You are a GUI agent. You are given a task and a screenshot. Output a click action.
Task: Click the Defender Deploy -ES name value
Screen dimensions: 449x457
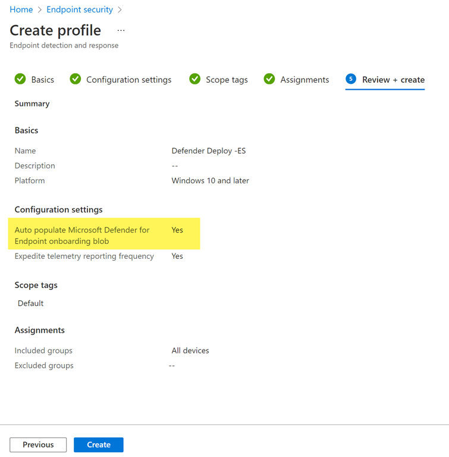pyautogui.click(x=208, y=151)
